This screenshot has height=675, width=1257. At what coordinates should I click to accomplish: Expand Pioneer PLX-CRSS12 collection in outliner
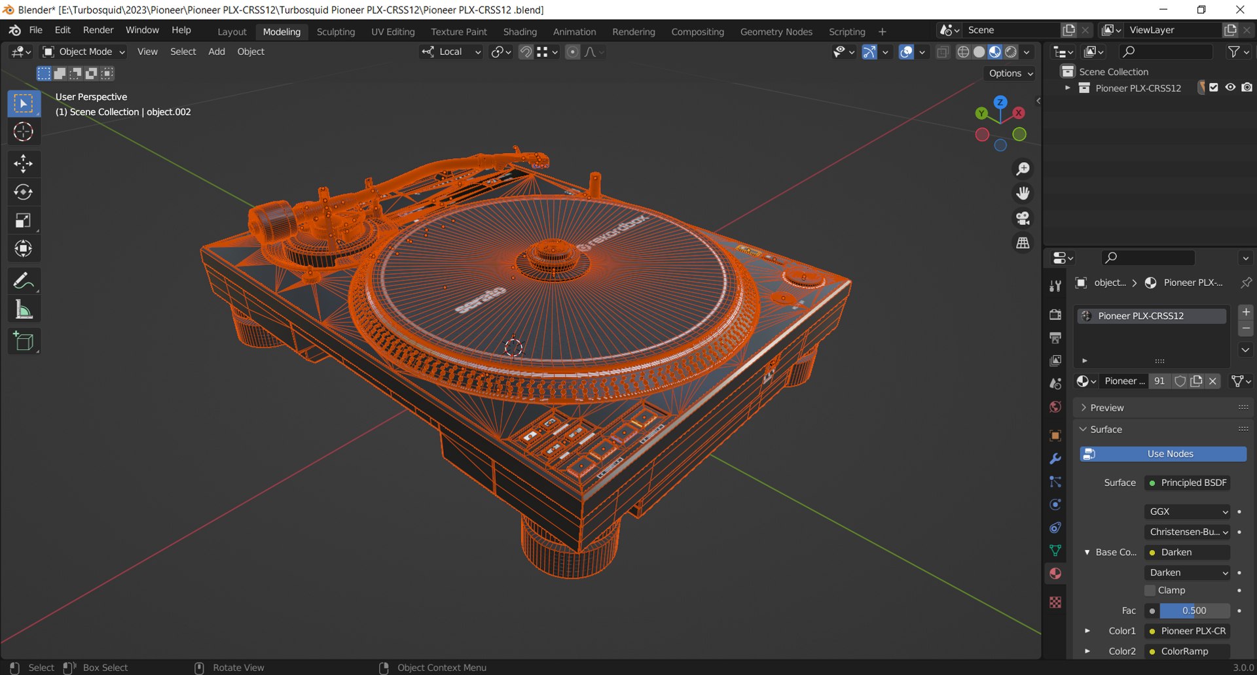pyautogui.click(x=1068, y=88)
